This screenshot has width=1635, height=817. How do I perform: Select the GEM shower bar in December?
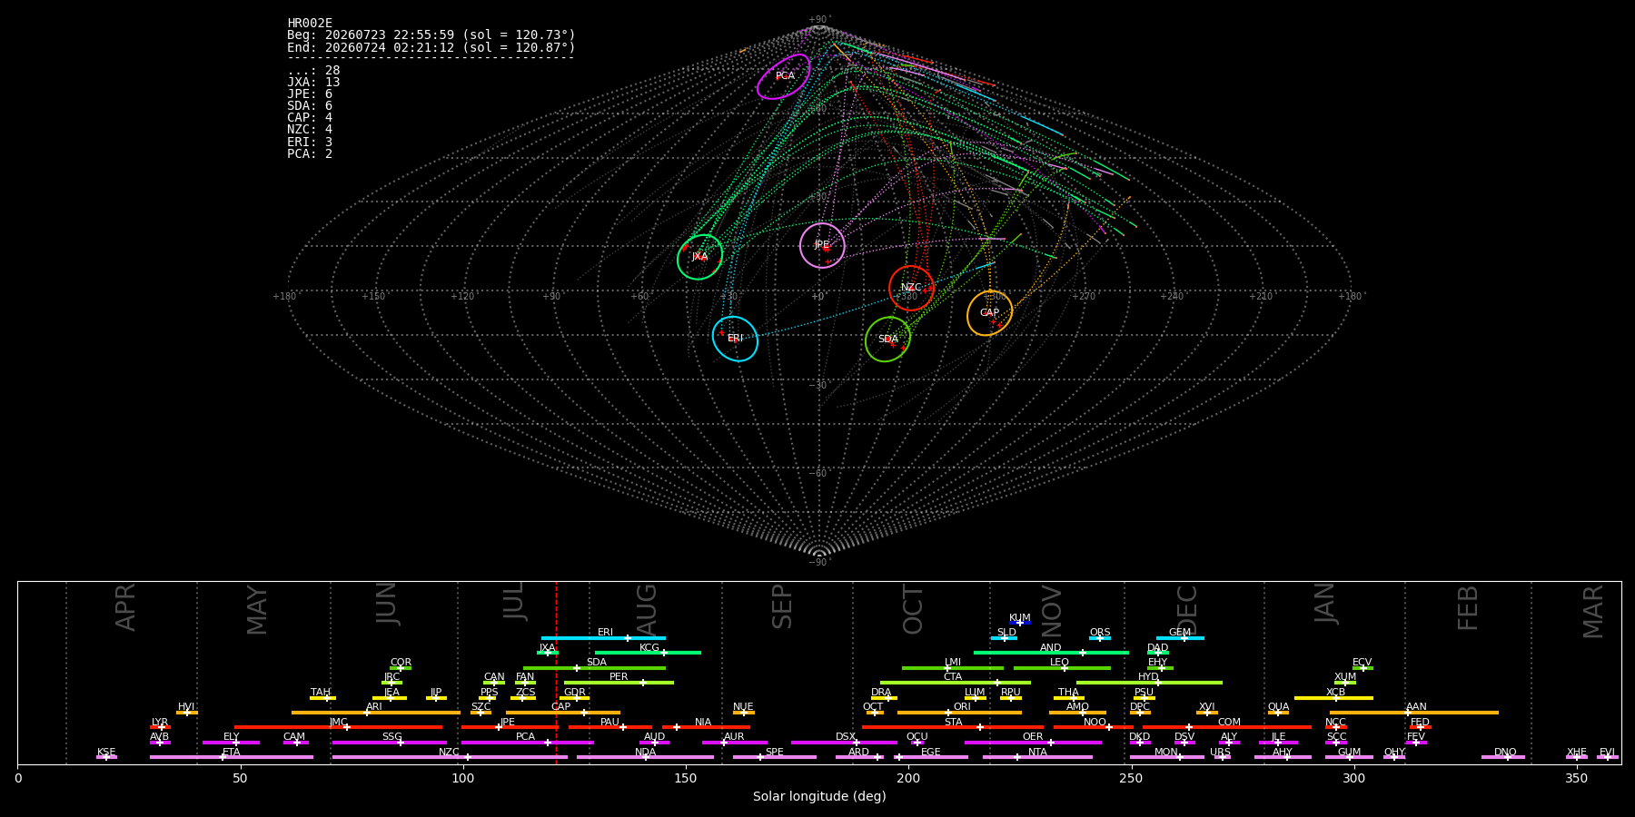coord(1180,638)
